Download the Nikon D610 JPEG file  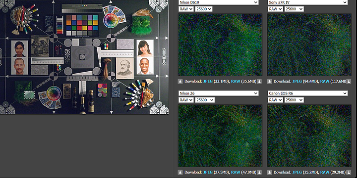point(207,81)
